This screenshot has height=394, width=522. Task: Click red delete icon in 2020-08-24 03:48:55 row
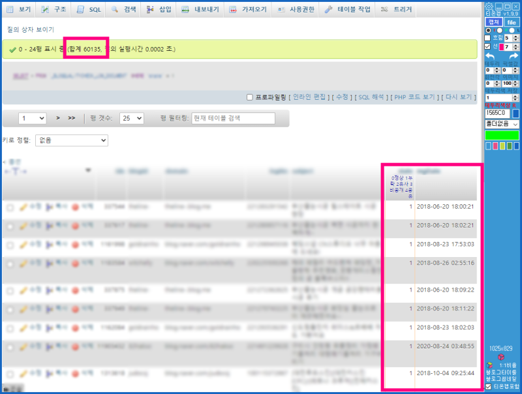click(x=76, y=347)
